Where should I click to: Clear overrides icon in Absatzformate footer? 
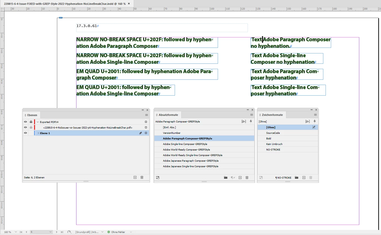point(233,178)
